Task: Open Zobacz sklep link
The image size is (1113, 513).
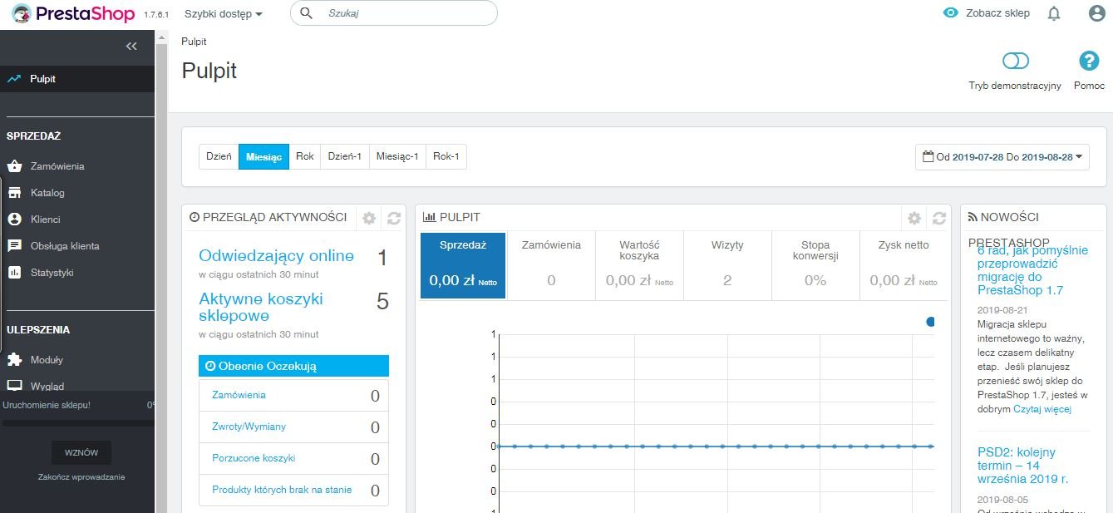Action: tap(997, 13)
